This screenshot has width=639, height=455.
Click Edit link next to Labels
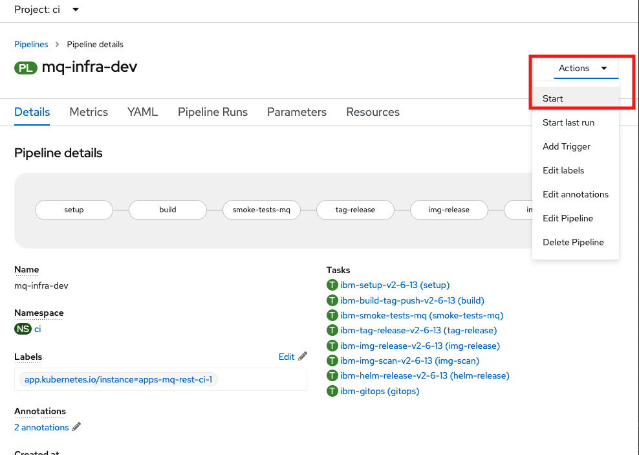click(x=287, y=357)
